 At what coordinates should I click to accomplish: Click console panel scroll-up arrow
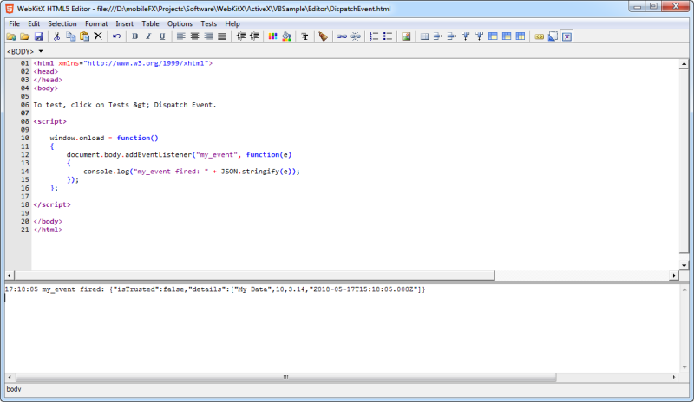point(684,290)
